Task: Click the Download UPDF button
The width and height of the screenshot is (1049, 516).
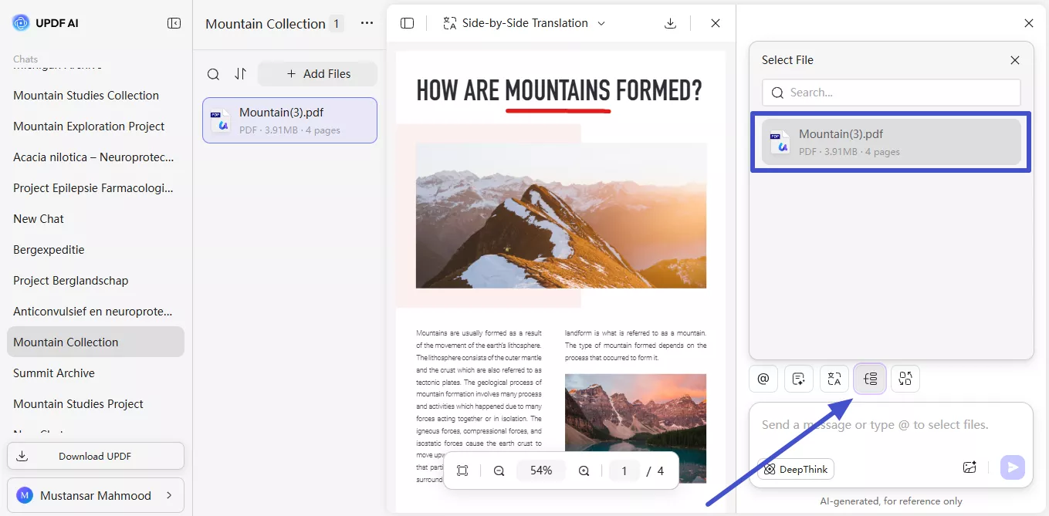Action: (x=95, y=456)
